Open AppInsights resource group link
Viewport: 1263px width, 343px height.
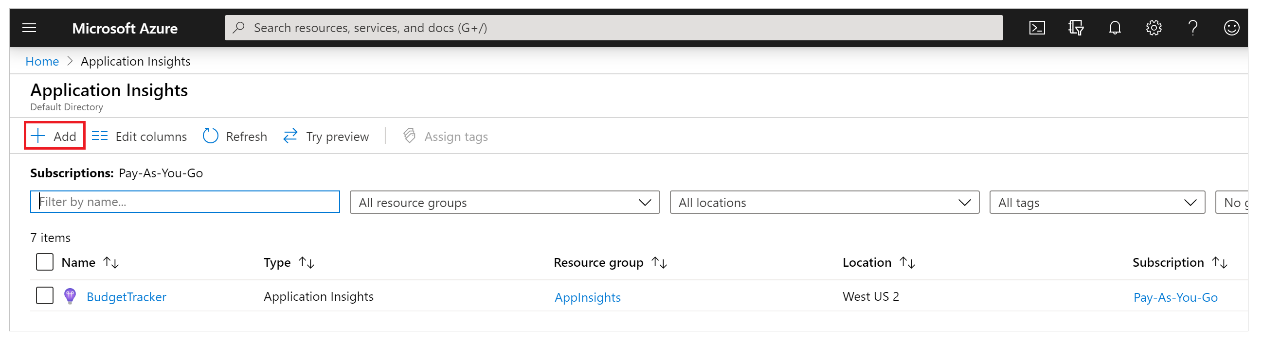tap(587, 297)
